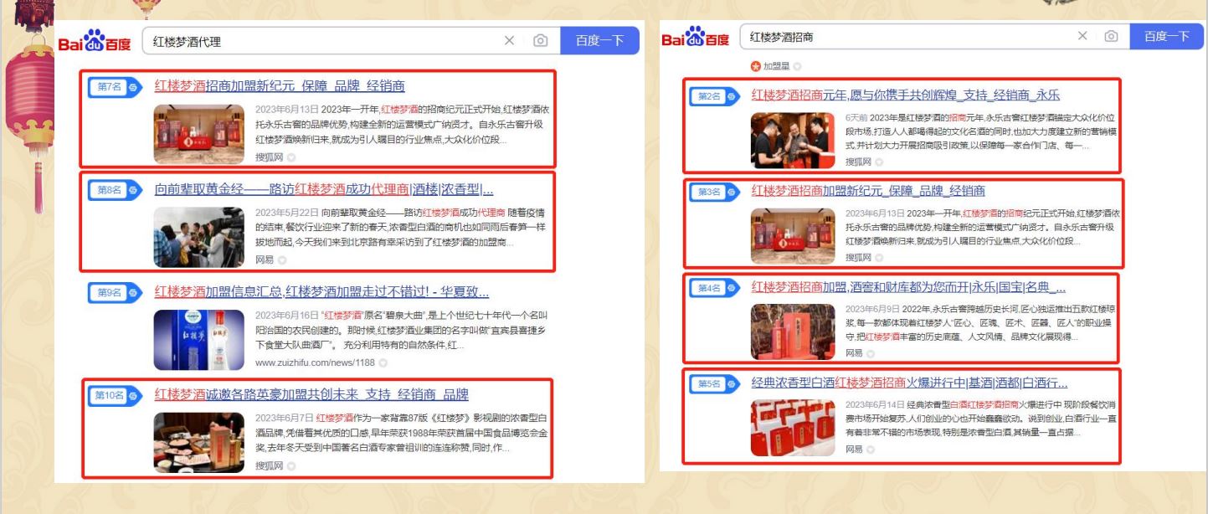Clear the 红楼梦酒招商 search text with X
Viewport: 1208px width, 514px height.
1082,37
